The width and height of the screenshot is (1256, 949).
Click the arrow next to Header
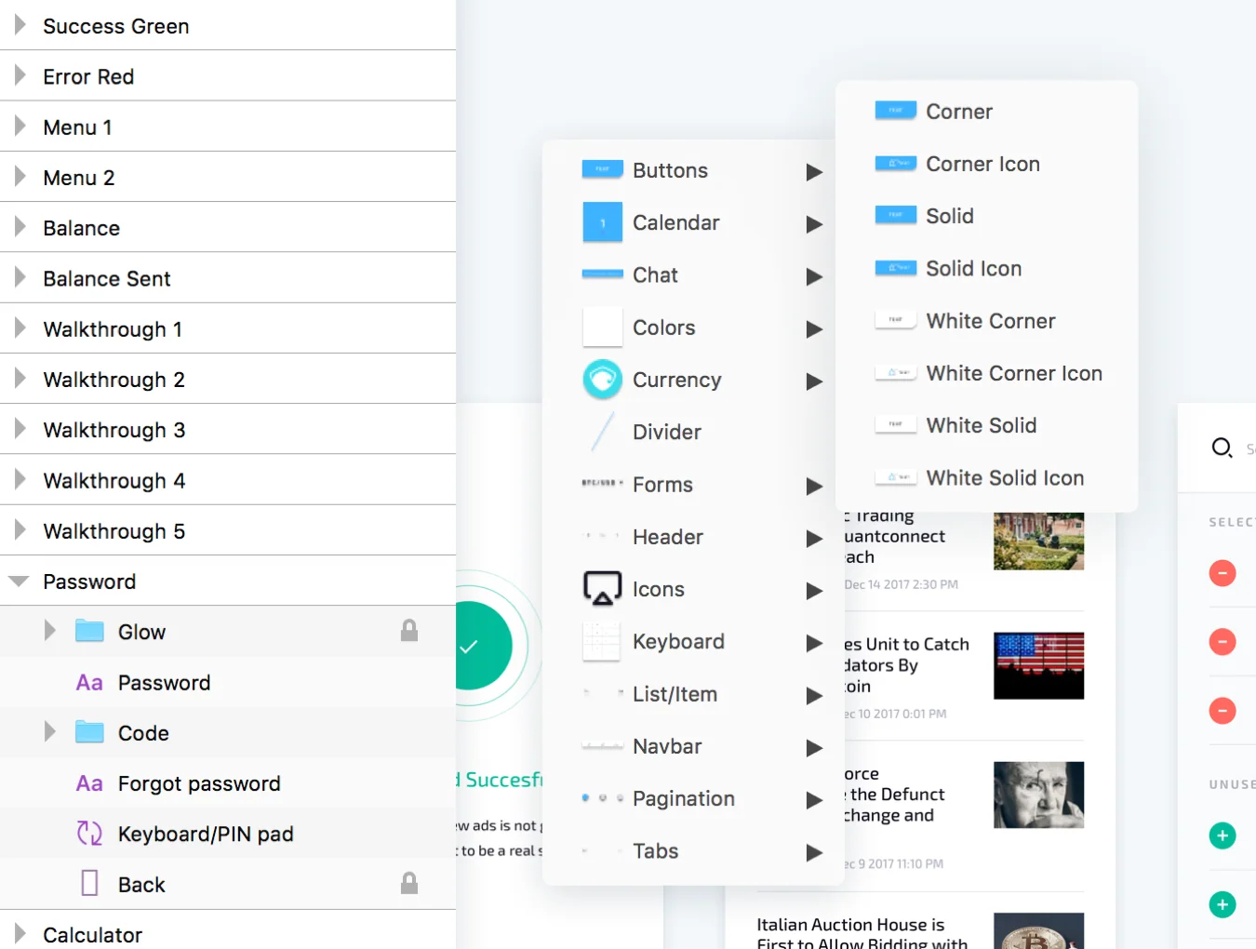click(814, 538)
